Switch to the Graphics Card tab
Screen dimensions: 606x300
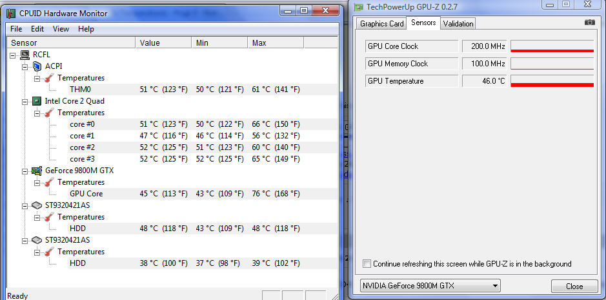[382, 24]
